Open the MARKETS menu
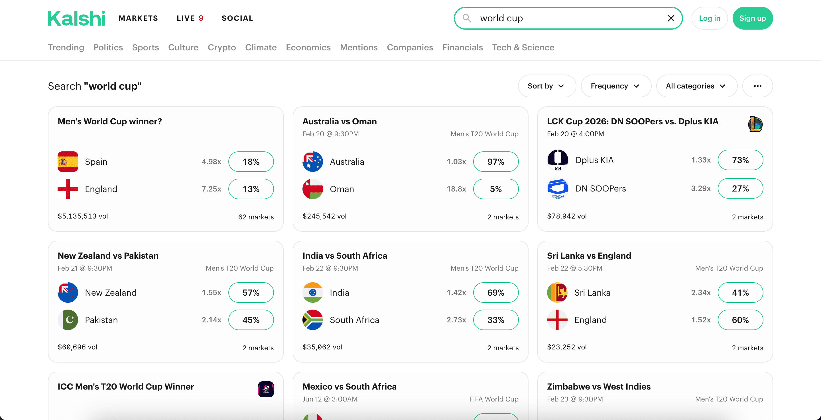Screen dimensions: 821x420 [138, 18]
